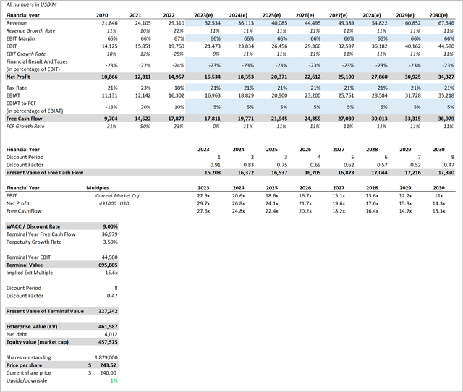This screenshot has width=463, height=392.
Task: Click the green Upside/downside 1% value
Action: 114,380
